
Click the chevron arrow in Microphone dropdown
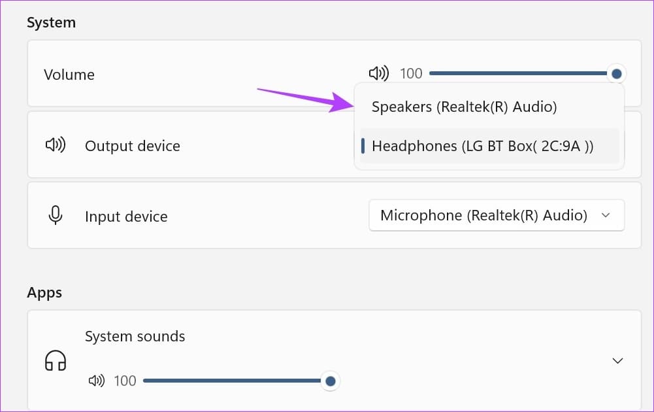606,215
